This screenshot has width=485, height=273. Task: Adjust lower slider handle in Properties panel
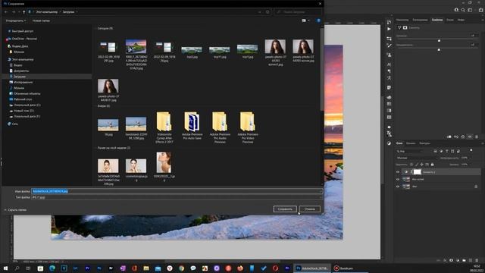[x=439, y=49]
